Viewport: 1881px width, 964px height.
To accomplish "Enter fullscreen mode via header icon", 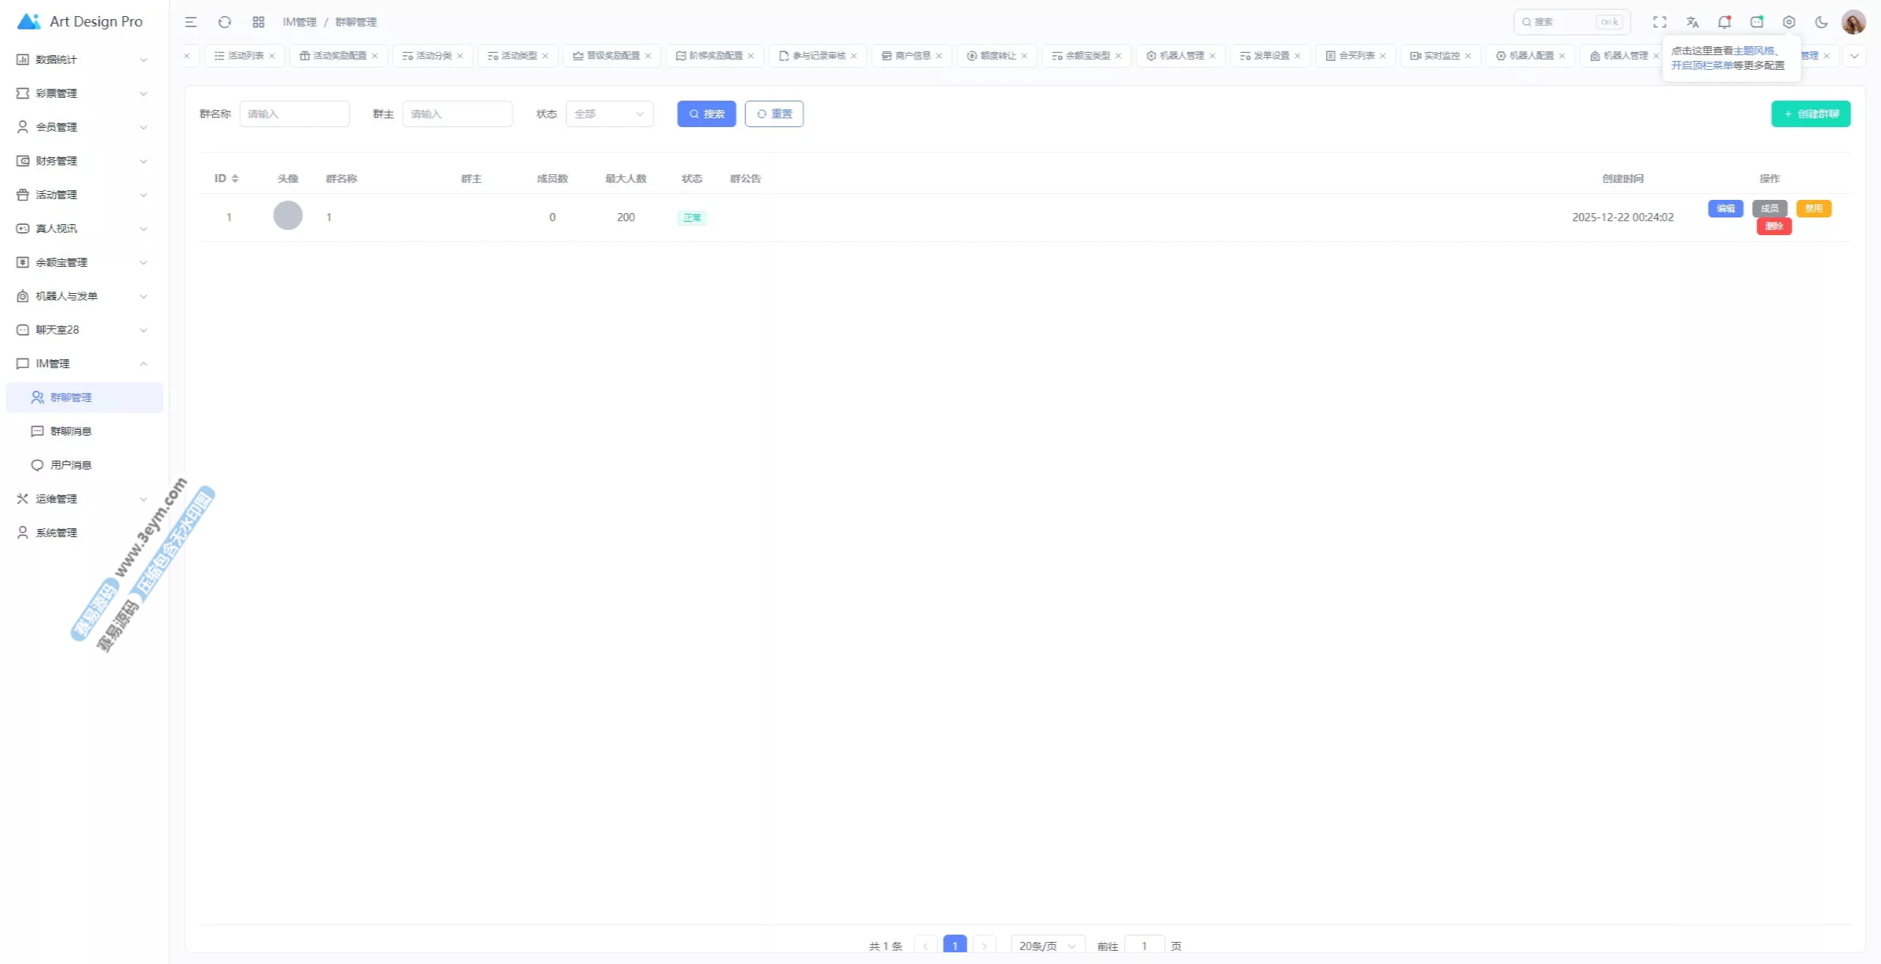I will [x=1660, y=22].
